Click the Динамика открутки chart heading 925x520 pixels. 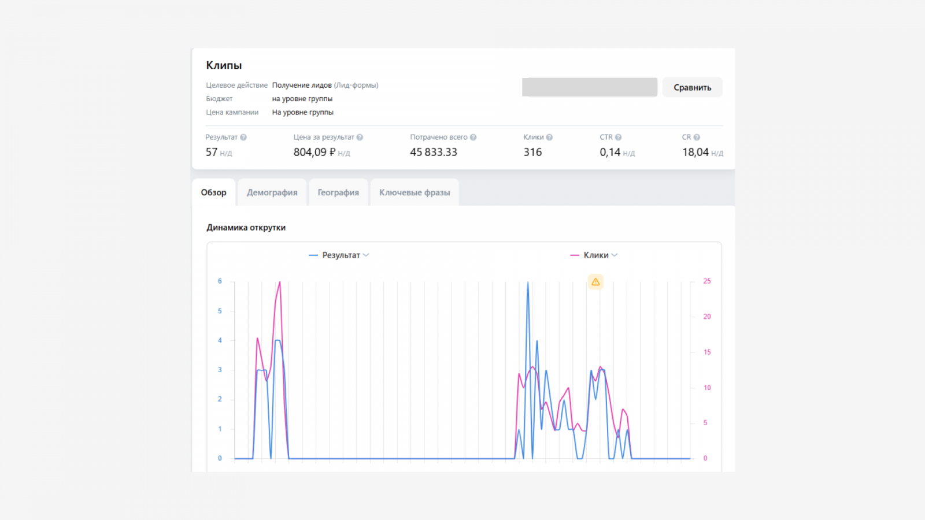pos(246,228)
